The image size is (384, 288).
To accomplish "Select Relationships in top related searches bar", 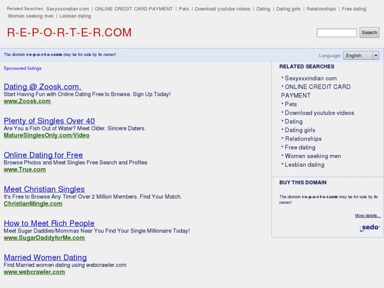I will click(x=321, y=9).
